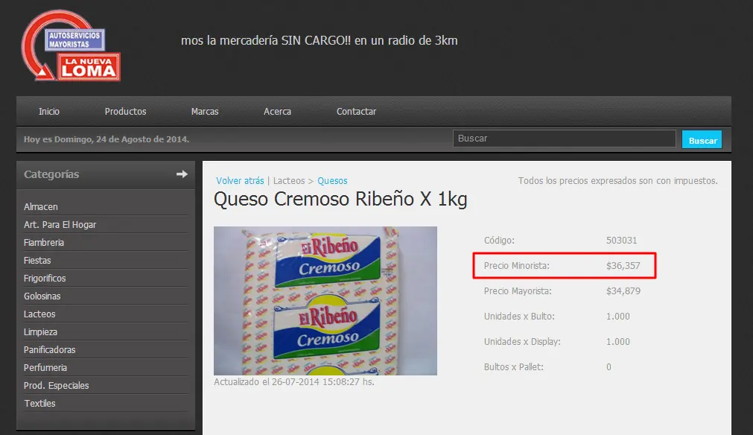Select the Frigorificos category
This screenshot has height=435, width=753.
45,278
